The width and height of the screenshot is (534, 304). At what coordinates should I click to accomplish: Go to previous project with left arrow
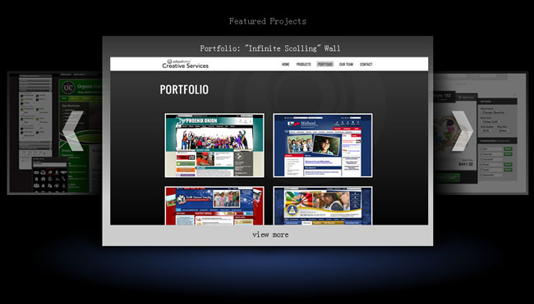coord(72,131)
